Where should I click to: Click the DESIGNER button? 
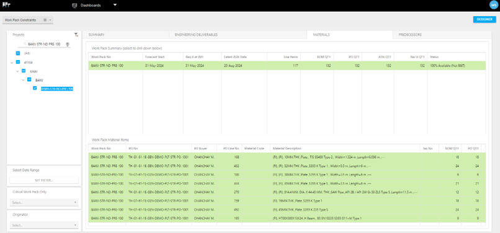click(484, 19)
